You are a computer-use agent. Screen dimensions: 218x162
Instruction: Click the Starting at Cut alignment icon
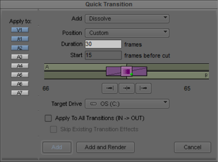(143, 88)
